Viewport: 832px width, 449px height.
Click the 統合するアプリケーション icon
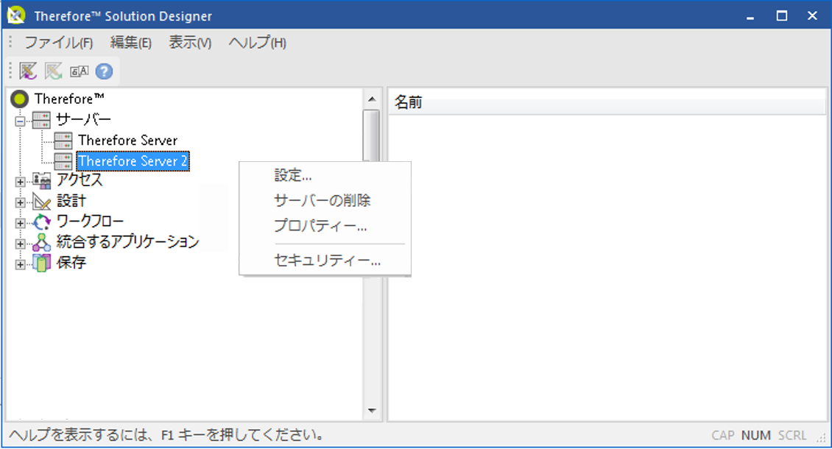41,243
